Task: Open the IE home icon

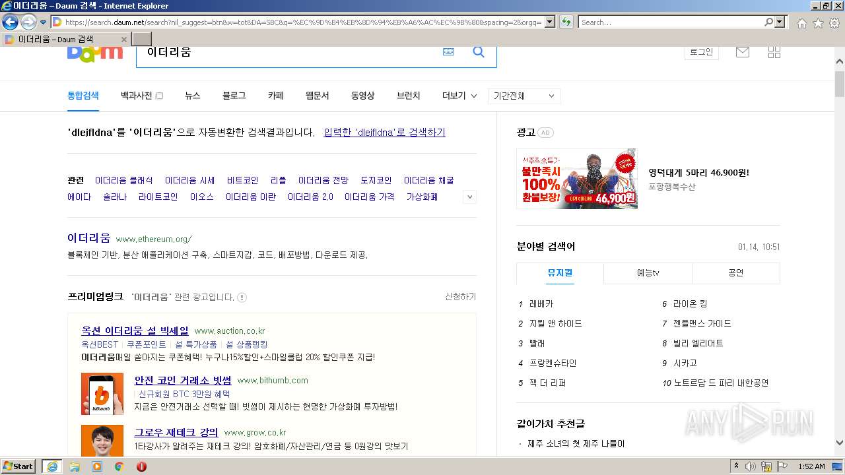Action: coord(801,23)
